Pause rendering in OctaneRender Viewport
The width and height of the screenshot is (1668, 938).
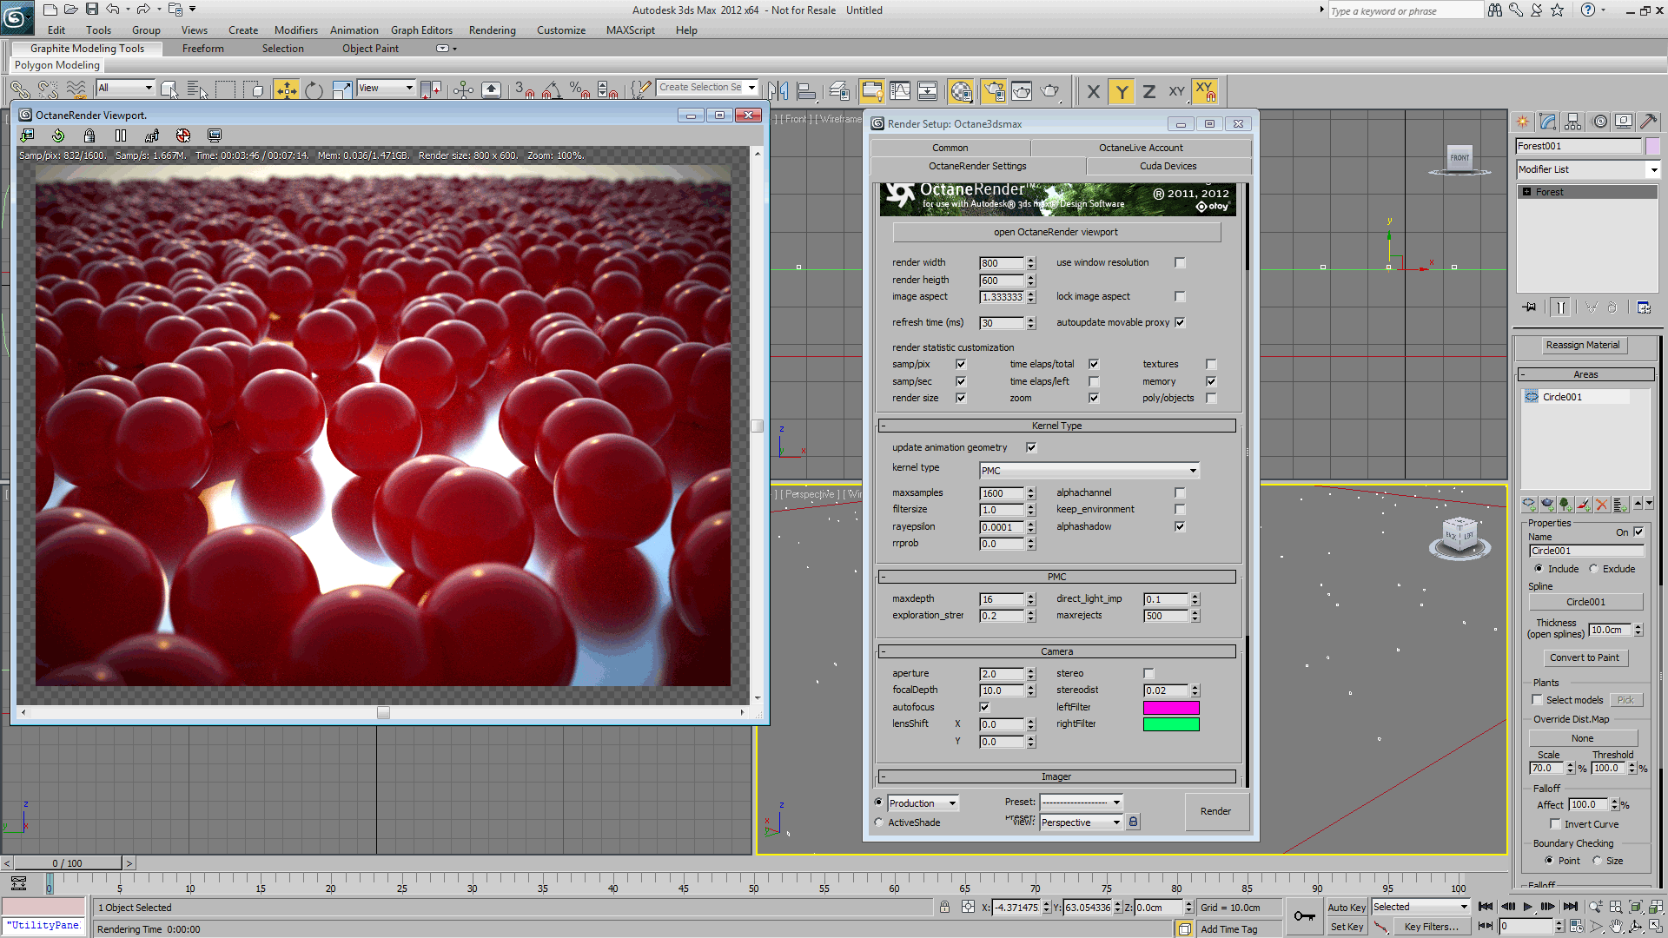121,135
